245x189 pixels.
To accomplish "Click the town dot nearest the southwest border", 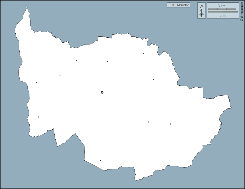I will tap(38, 117).
